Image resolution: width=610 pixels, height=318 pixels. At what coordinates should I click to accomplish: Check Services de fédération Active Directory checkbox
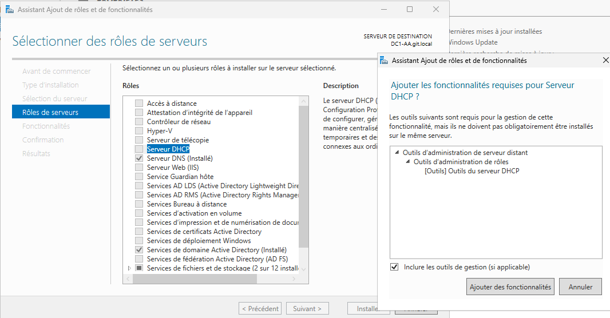click(139, 259)
